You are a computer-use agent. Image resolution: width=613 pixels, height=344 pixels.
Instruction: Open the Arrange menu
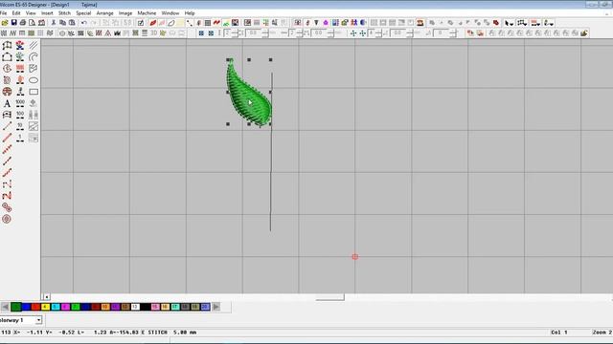pyautogui.click(x=104, y=12)
